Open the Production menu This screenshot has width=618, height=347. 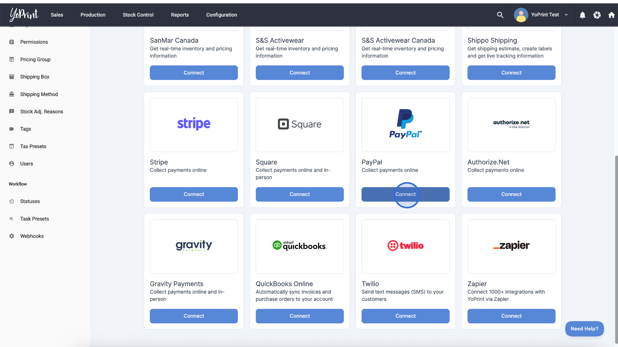point(93,15)
